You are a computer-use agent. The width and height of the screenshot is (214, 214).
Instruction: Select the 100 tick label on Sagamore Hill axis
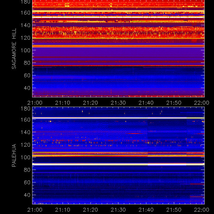25,50
